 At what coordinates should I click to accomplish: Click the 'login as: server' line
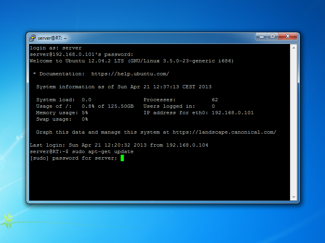pos(56,48)
